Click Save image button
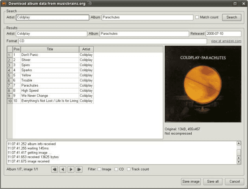 (191, 182)
